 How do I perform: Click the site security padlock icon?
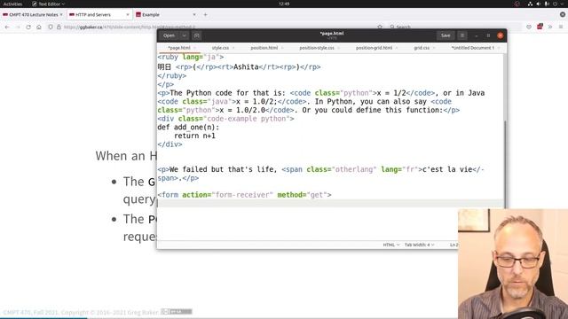[59, 27]
